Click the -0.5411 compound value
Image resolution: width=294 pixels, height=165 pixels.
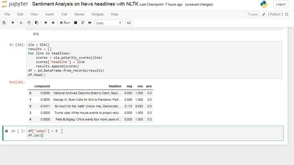45,106
